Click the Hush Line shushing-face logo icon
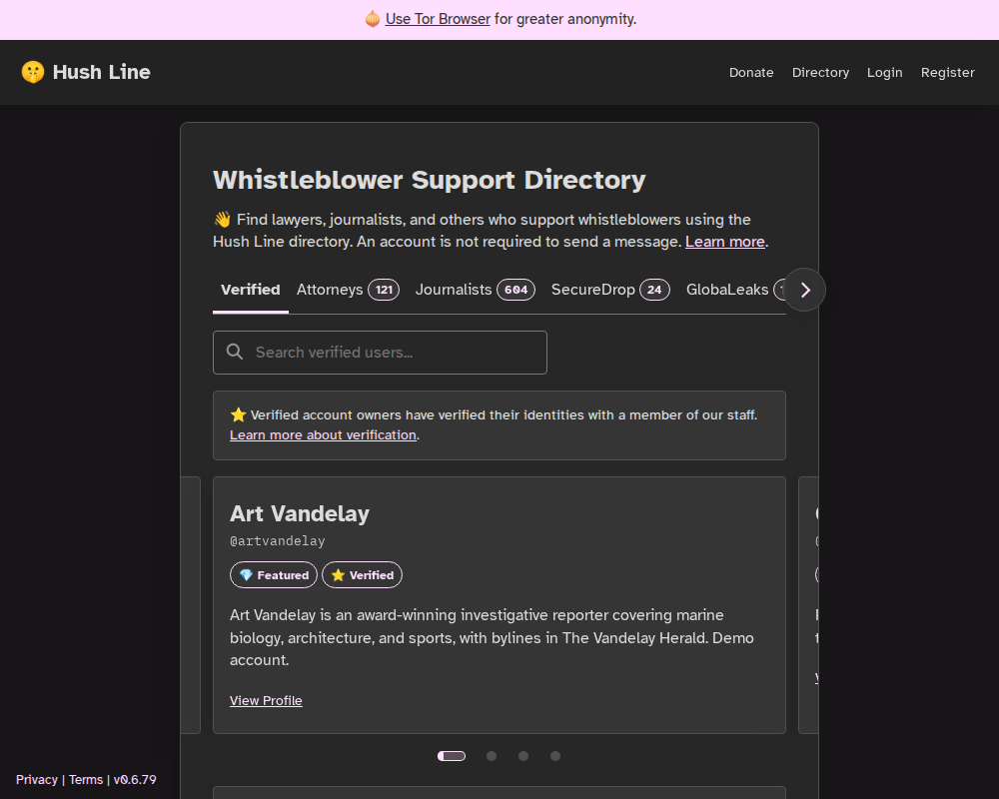This screenshot has width=999, height=799. pos(33,72)
